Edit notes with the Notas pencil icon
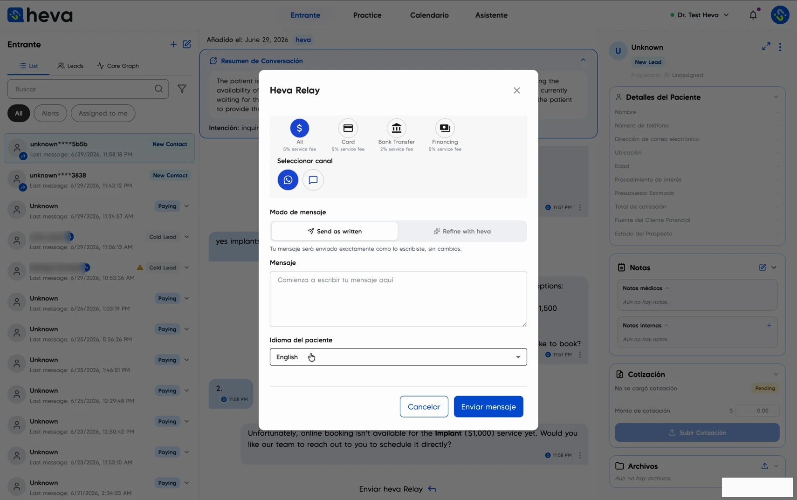Viewport: 797px width, 500px height. pyautogui.click(x=763, y=267)
